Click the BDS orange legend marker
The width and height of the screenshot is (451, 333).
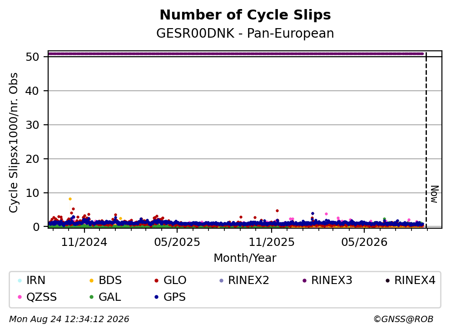[x=91, y=280]
